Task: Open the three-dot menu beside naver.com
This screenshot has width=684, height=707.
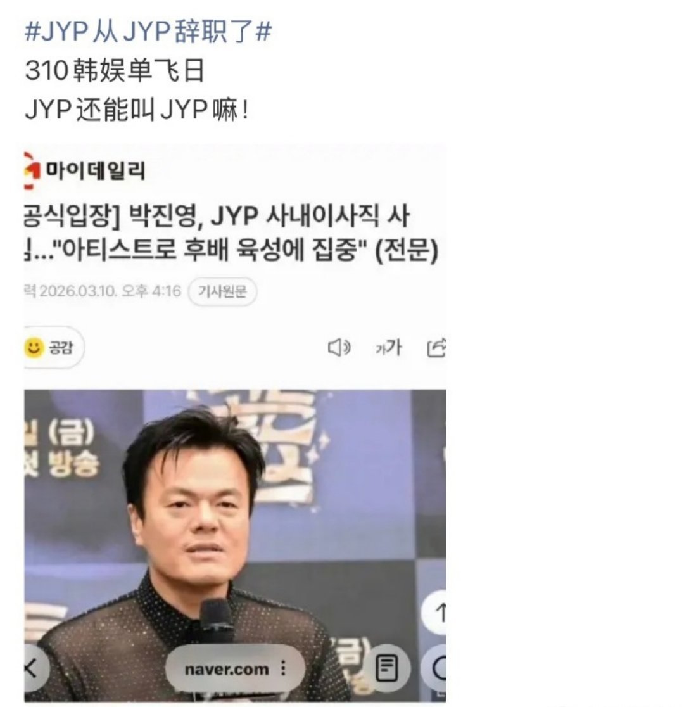Action: [x=283, y=668]
